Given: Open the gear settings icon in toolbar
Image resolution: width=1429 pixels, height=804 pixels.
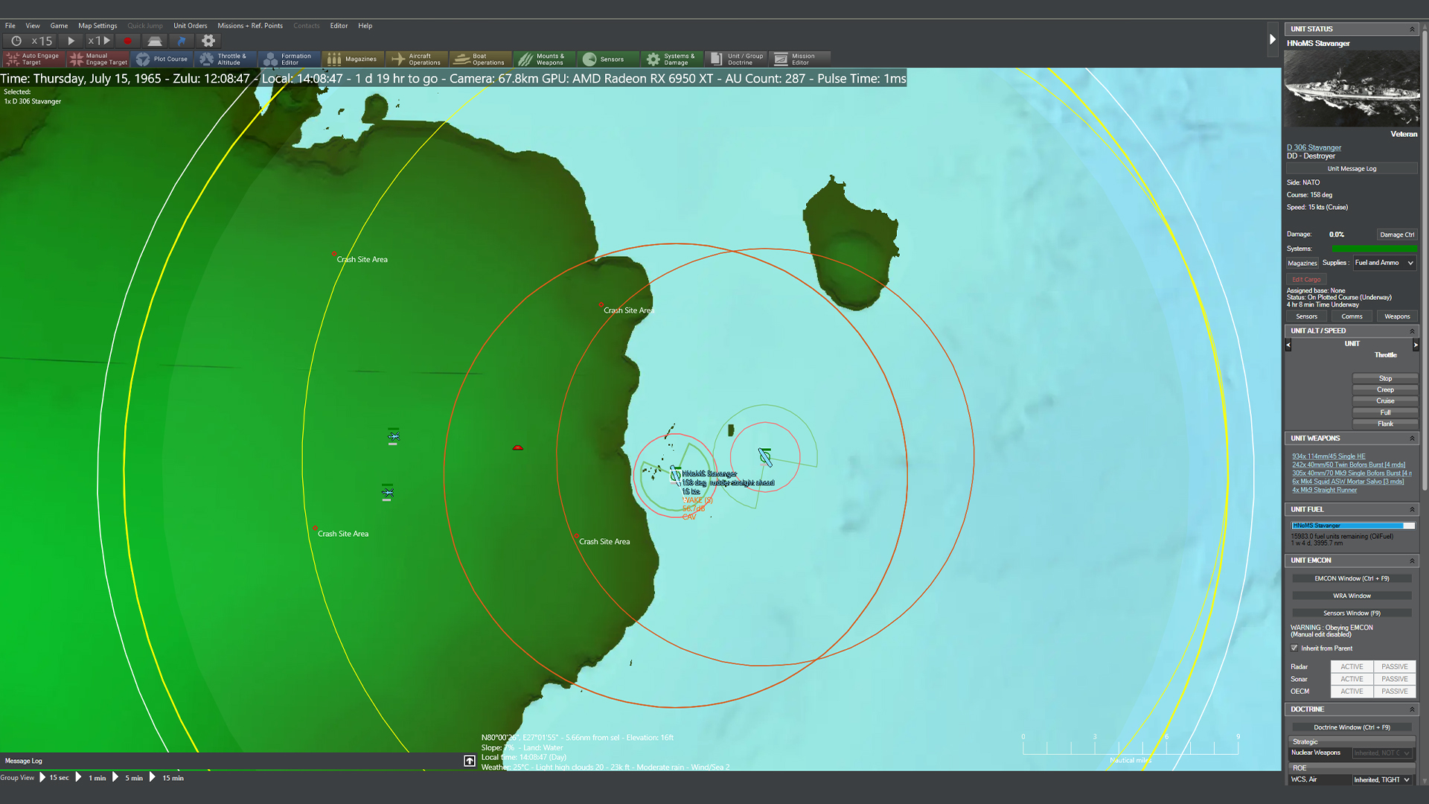Looking at the screenshot, I should [x=208, y=41].
